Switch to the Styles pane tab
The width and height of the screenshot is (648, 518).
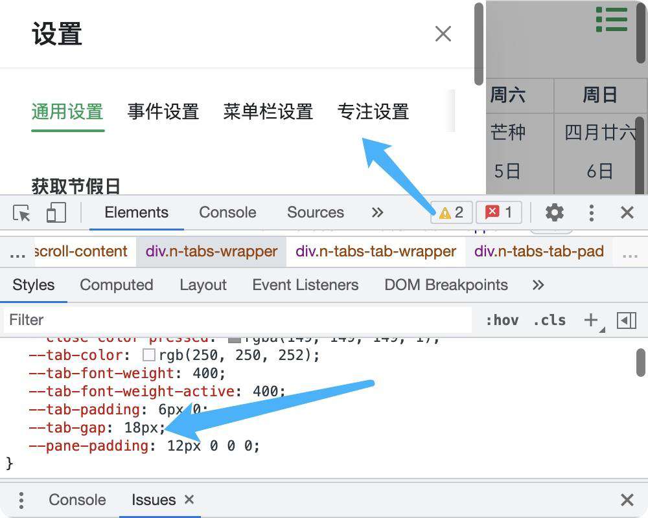(34, 285)
